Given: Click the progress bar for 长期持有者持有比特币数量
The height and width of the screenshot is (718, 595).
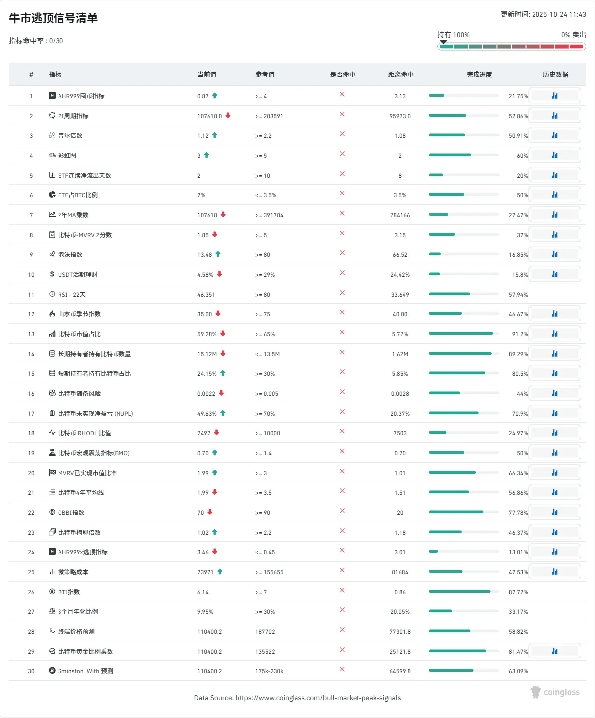Looking at the screenshot, I should coord(464,354).
